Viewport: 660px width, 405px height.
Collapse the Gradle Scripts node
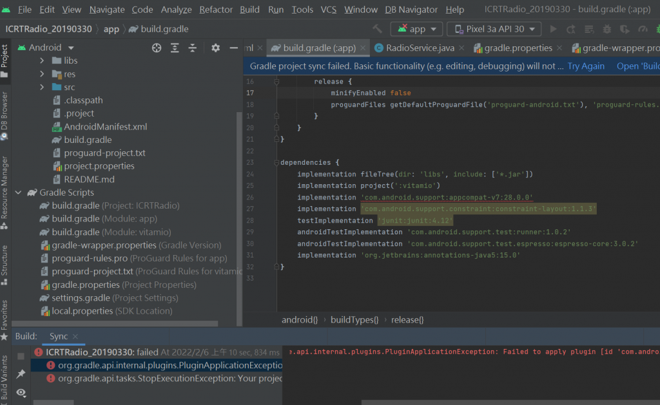tap(18, 193)
